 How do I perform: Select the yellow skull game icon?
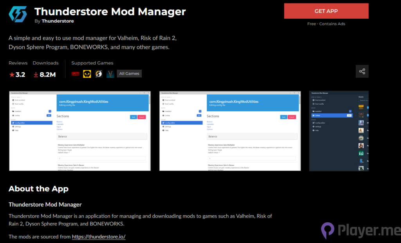coord(87,73)
